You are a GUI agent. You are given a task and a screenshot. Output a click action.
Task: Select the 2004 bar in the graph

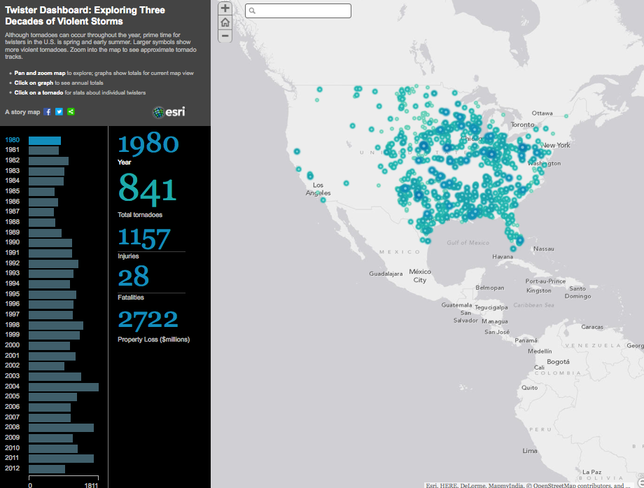(x=63, y=386)
